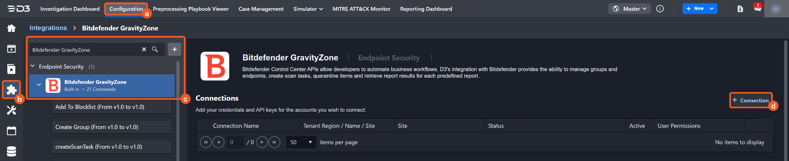Click the page number input field
The image size is (789, 161).
(x=235, y=142)
